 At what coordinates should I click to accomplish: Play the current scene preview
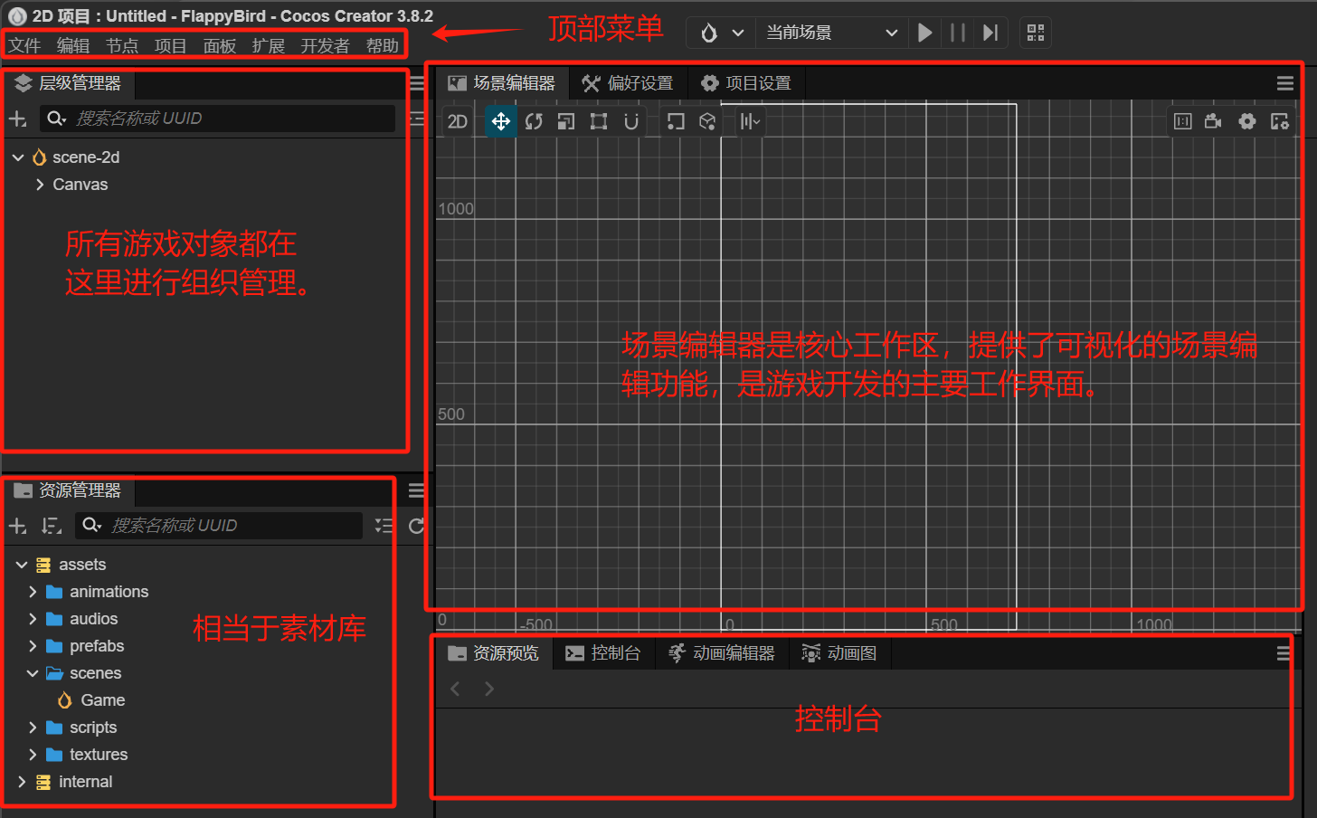pyautogui.click(x=924, y=33)
